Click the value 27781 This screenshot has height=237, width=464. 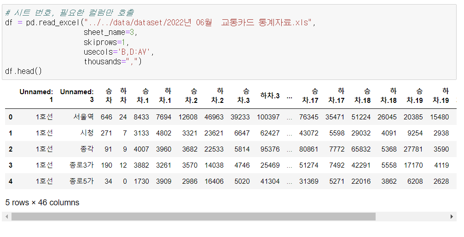tap(413, 149)
